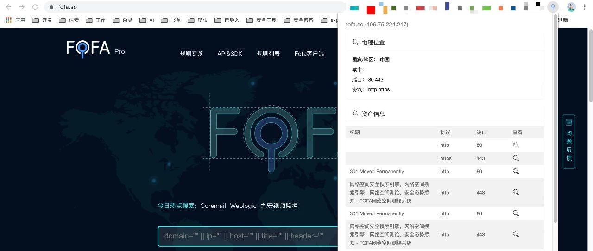Open the 安全博客 bookmark folder

coord(298,20)
